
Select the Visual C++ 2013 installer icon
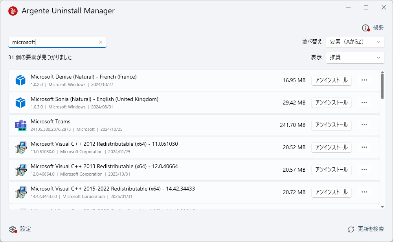[20, 170]
